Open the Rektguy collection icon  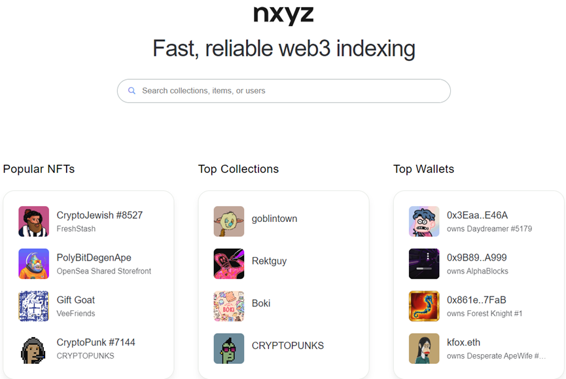point(229,264)
